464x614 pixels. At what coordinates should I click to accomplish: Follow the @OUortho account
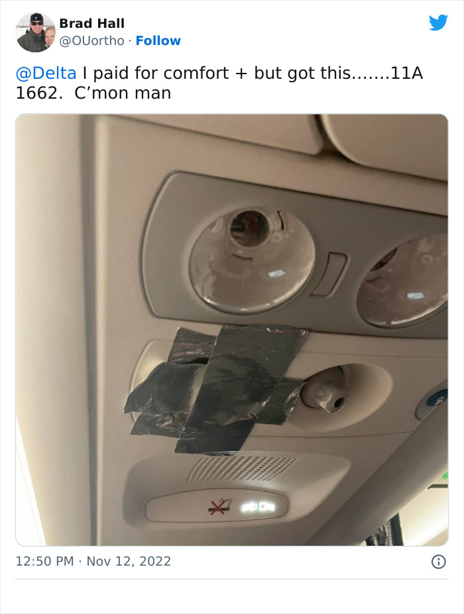[158, 40]
